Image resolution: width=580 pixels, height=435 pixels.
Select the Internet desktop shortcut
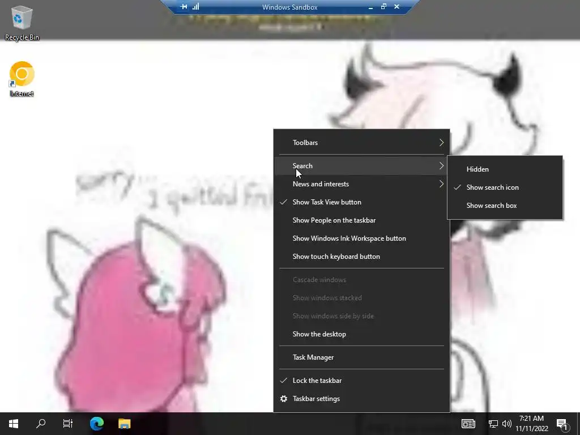tap(22, 79)
